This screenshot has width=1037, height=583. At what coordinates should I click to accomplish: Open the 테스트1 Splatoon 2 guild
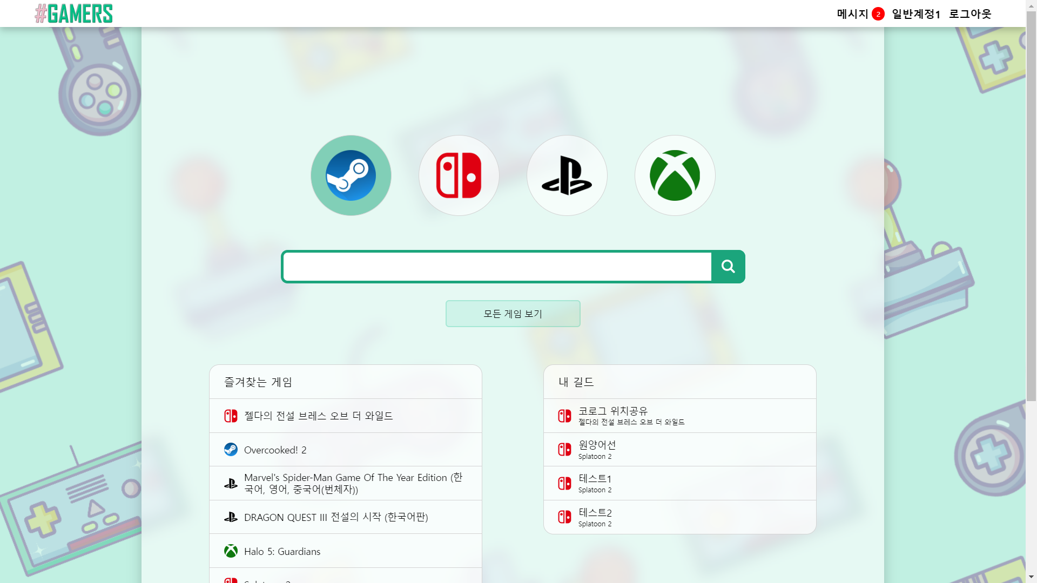click(594, 483)
